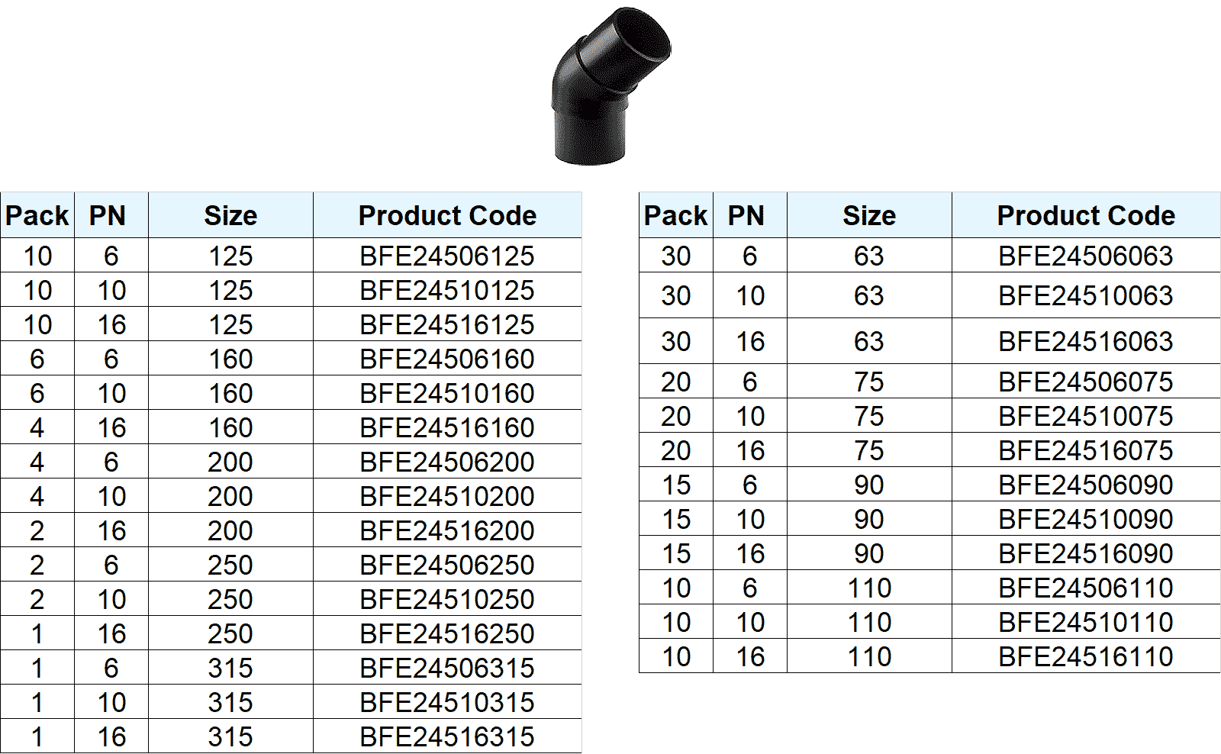Click the right table's Size header
Screen dimensions: 1221x754
[x=869, y=215]
